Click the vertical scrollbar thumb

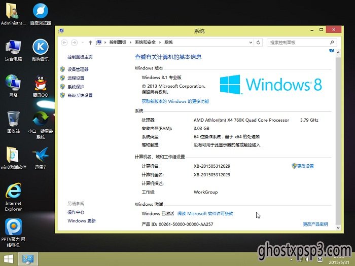click(338, 140)
